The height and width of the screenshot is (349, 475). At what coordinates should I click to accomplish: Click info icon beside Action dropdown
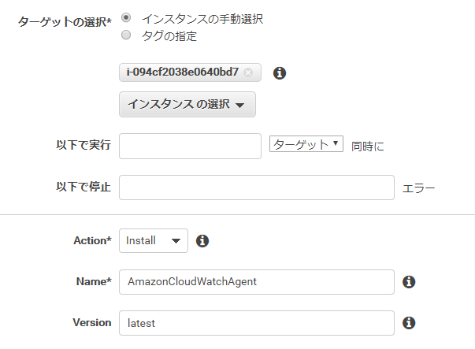point(202,241)
